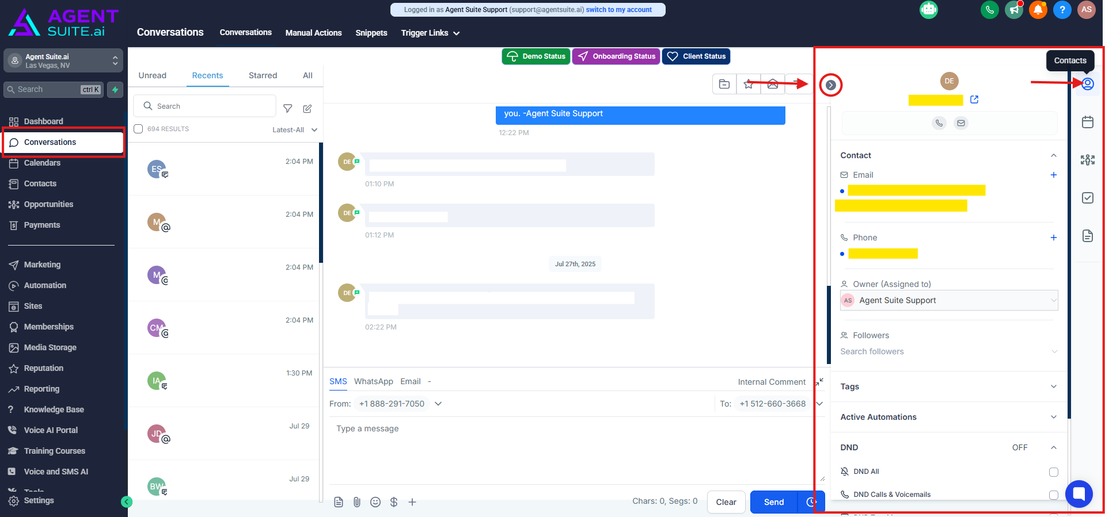Image resolution: width=1105 pixels, height=517 pixels.
Task: Expand the message composer with the arrows icon
Action: pyautogui.click(x=819, y=382)
